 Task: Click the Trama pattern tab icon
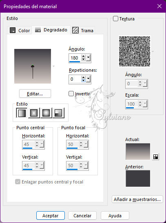pos(75,30)
